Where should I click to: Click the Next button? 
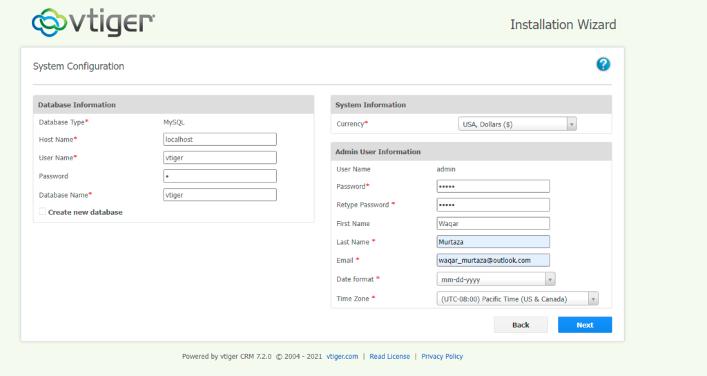[585, 325]
